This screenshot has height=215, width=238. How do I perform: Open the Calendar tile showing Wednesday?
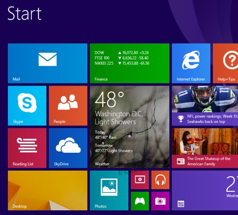(205, 190)
